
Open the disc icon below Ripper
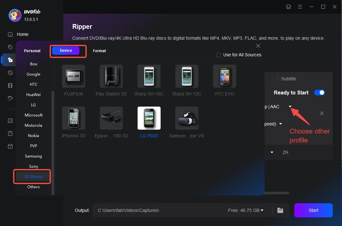[10, 73]
